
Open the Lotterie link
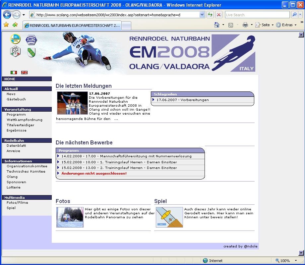[14, 187]
